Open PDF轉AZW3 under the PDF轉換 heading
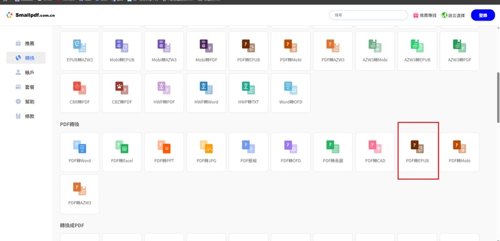This screenshot has height=241, width=500. pyautogui.click(x=80, y=194)
